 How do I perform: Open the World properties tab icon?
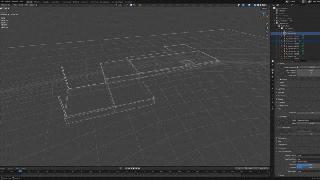(272, 84)
